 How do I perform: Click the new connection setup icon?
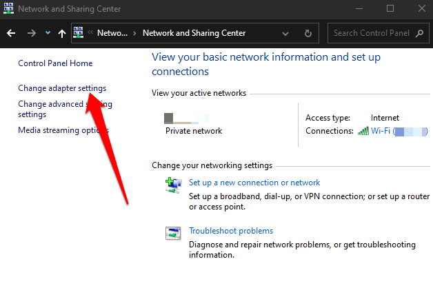click(x=172, y=185)
